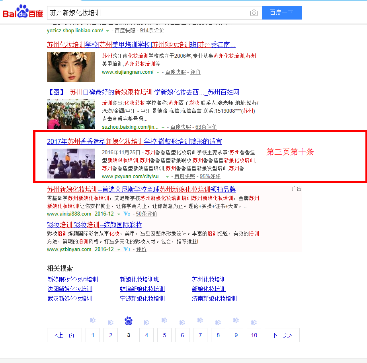Click related search 宁波新娘化妆培训

click(x=143, y=298)
